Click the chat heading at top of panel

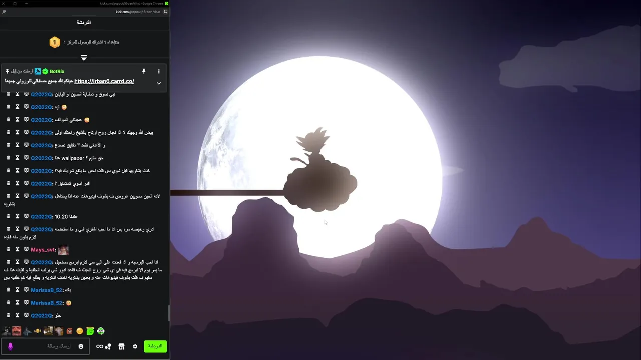[x=84, y=23]
